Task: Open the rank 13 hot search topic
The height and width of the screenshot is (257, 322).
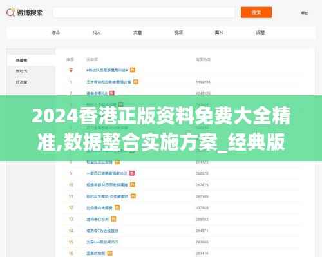Action: [x=97, y=219]
